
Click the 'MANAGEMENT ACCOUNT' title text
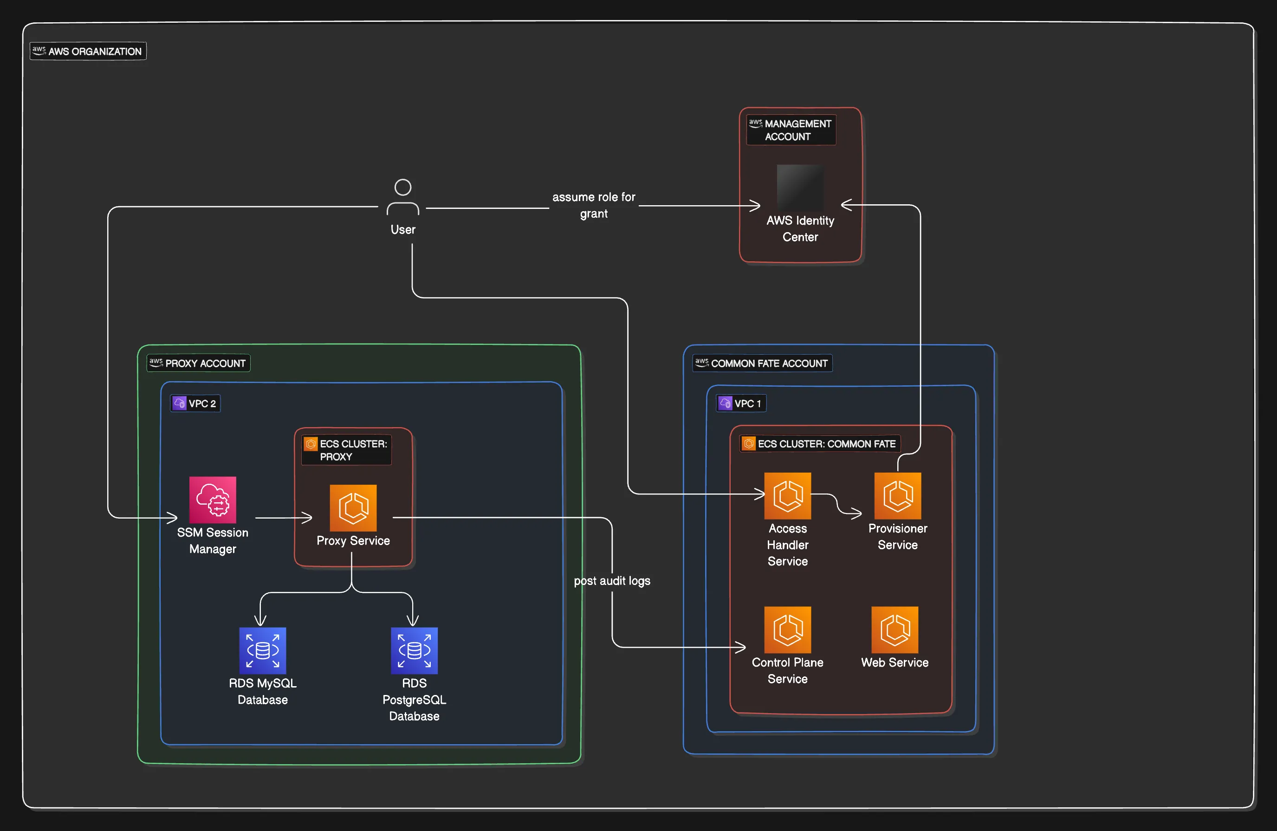click(x=798, y=130)
